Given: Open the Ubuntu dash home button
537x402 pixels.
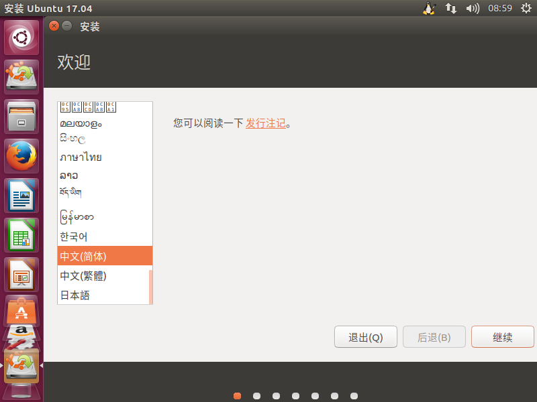Looking at the screenshot, I should 21,37.
